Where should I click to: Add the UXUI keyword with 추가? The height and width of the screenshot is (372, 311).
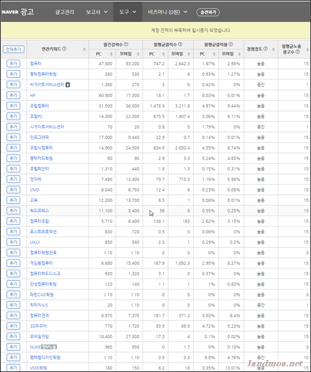(x=13, y=242)
